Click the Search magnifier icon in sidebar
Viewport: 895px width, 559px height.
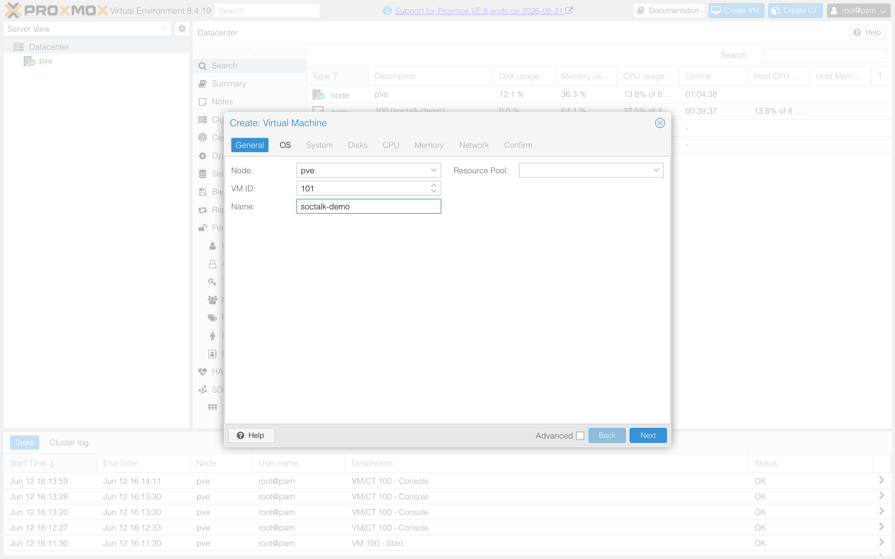(x=202, y=66)
